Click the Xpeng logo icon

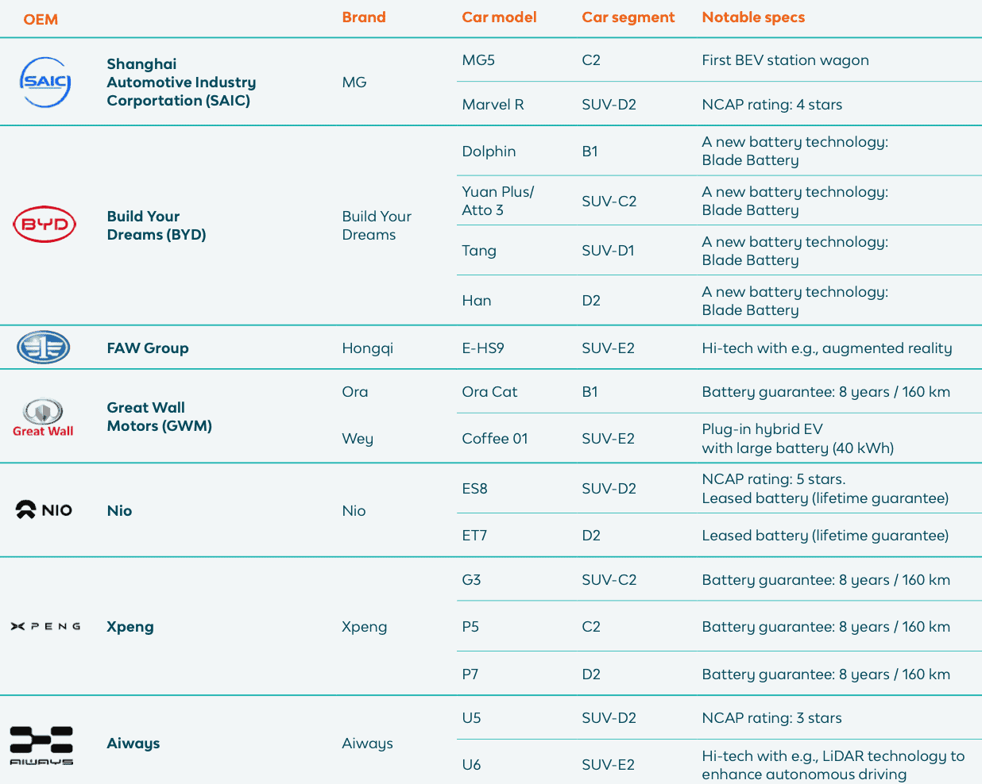click(45, 626)
